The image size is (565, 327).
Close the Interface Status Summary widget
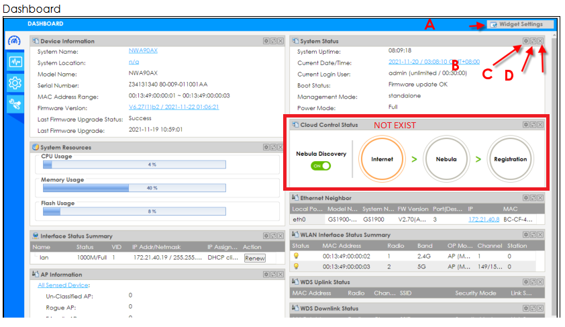click(x=280, y=236)
